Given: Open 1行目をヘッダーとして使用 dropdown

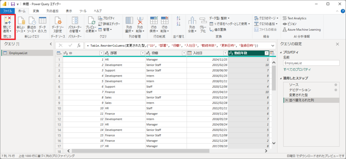Looking at the screenshot, I should click(229, 24).
